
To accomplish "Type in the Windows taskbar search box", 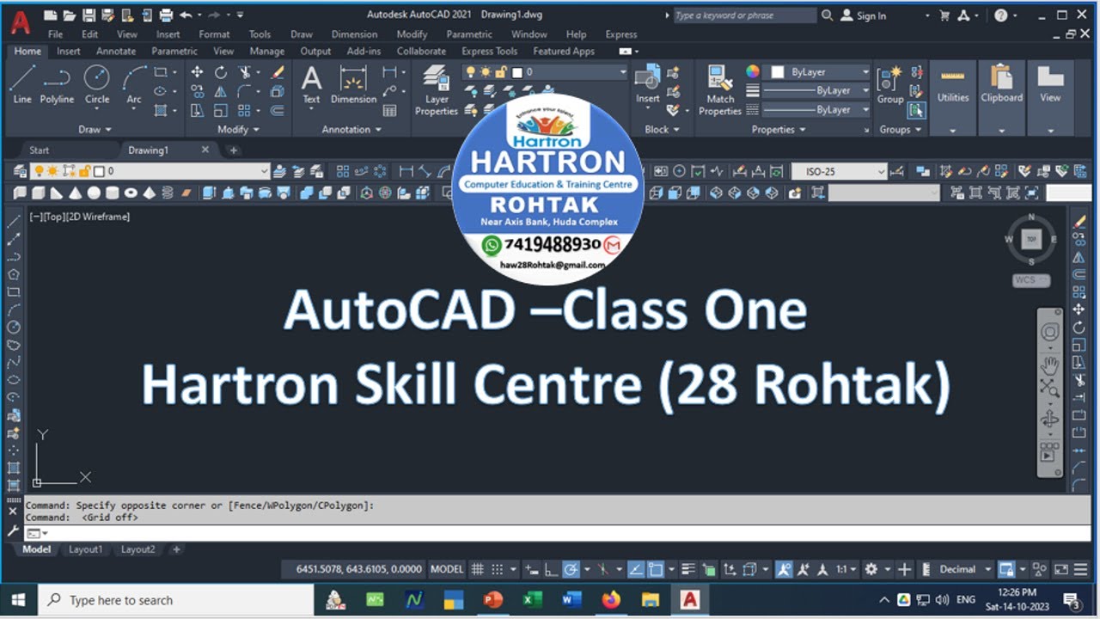I will 174,600.
